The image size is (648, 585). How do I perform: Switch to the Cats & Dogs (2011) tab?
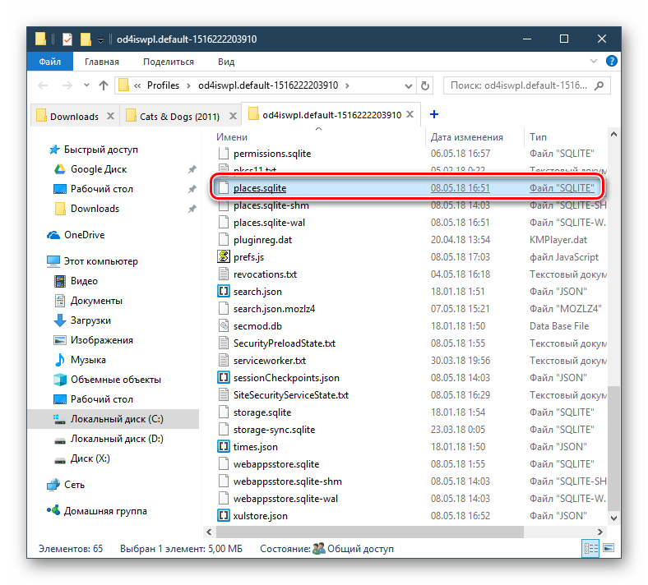coord(179,117)
